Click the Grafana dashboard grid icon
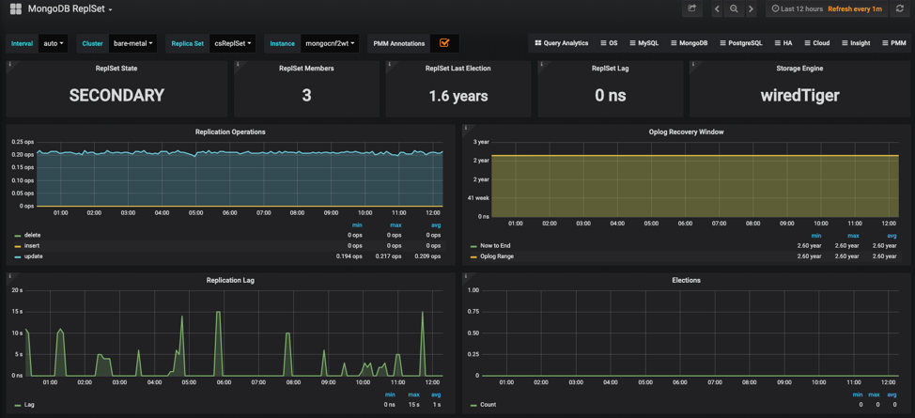The image size is (915, 418). (x=15, y=9)
